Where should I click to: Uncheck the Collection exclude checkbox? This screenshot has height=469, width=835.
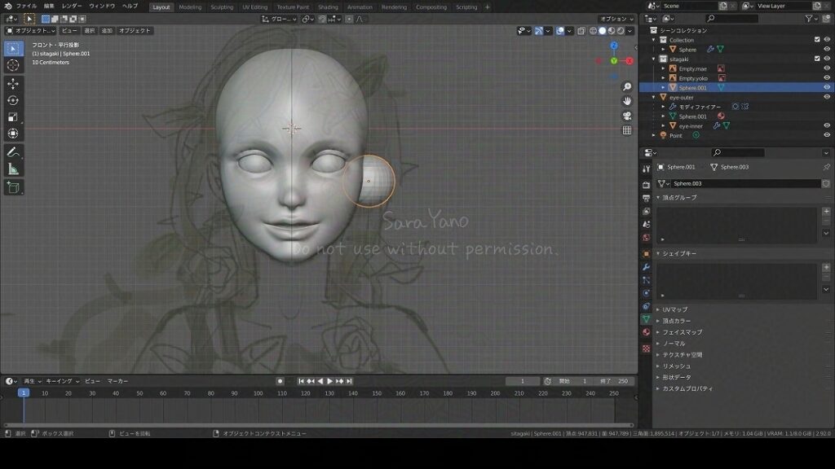coord(817,40)
